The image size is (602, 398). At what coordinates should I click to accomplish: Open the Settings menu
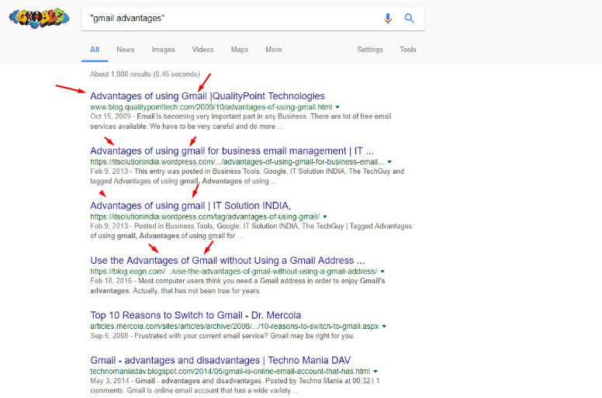click(370, 50)
